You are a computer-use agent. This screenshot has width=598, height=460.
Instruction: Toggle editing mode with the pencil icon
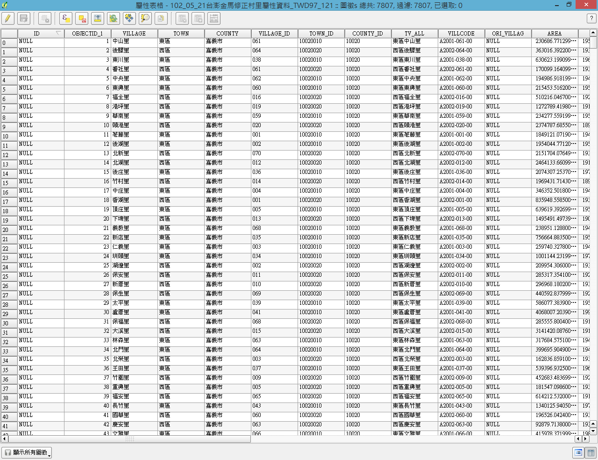click(x=7, y=19)
